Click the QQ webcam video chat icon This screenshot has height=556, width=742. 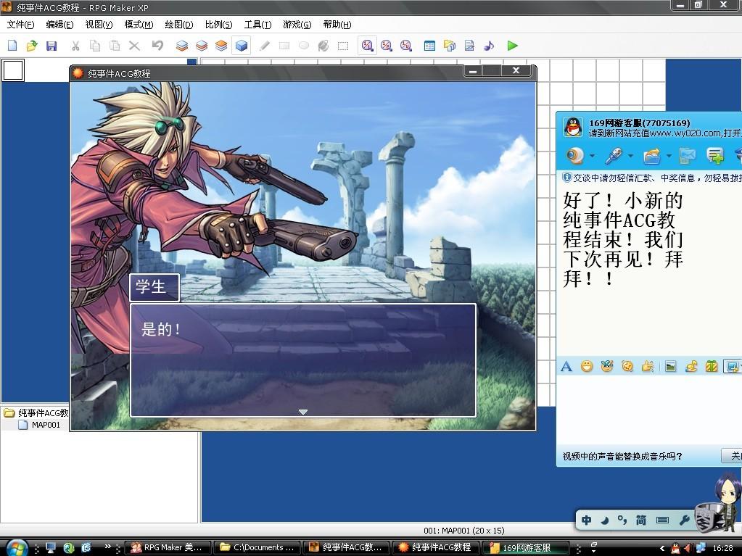(575, 156)
